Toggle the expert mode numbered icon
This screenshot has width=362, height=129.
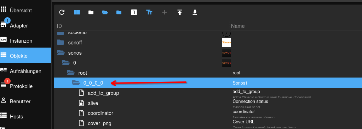pyautogui.click(x=134, y=12)
